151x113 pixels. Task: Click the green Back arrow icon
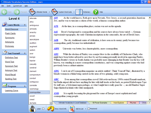pyautogui.click(x=4, y=12)
